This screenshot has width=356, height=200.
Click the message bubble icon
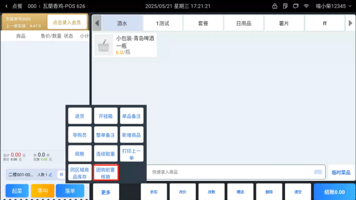296,6
